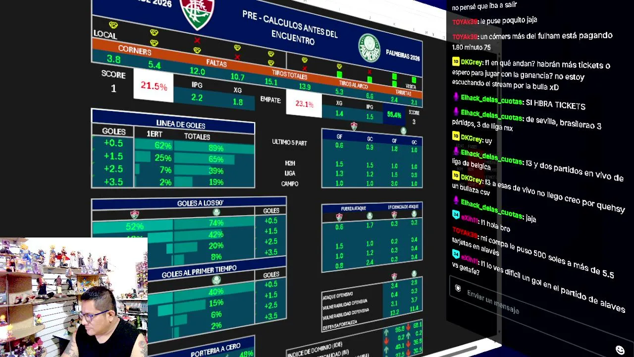The image size is (634, 357).
Task: Click the shield icon beside the message box
Action: click(x=458, y=288)
